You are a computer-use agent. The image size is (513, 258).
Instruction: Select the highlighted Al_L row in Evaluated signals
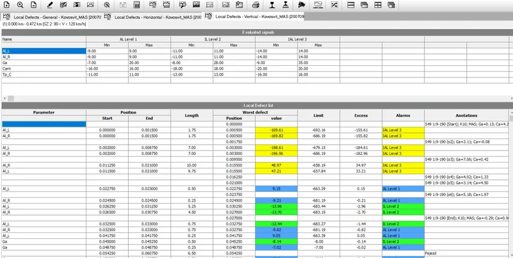[44, 51]
